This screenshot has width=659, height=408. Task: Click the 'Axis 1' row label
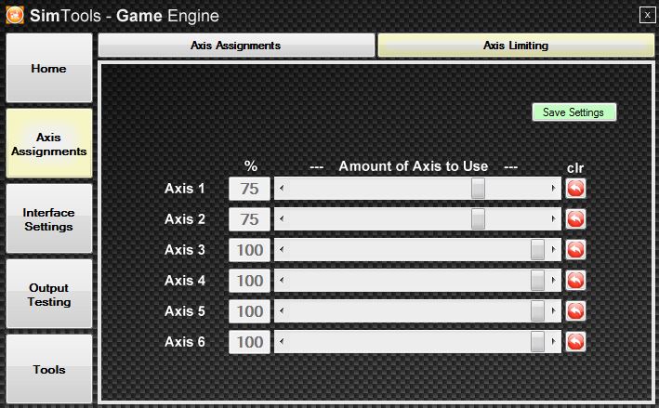click(185, 189)
